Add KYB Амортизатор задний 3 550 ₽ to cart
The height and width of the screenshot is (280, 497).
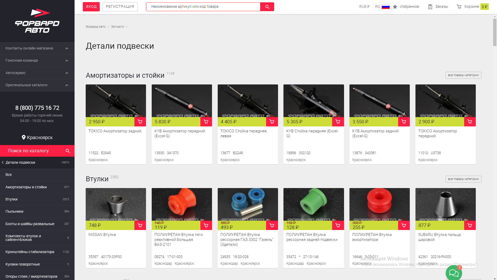point(404,122)
